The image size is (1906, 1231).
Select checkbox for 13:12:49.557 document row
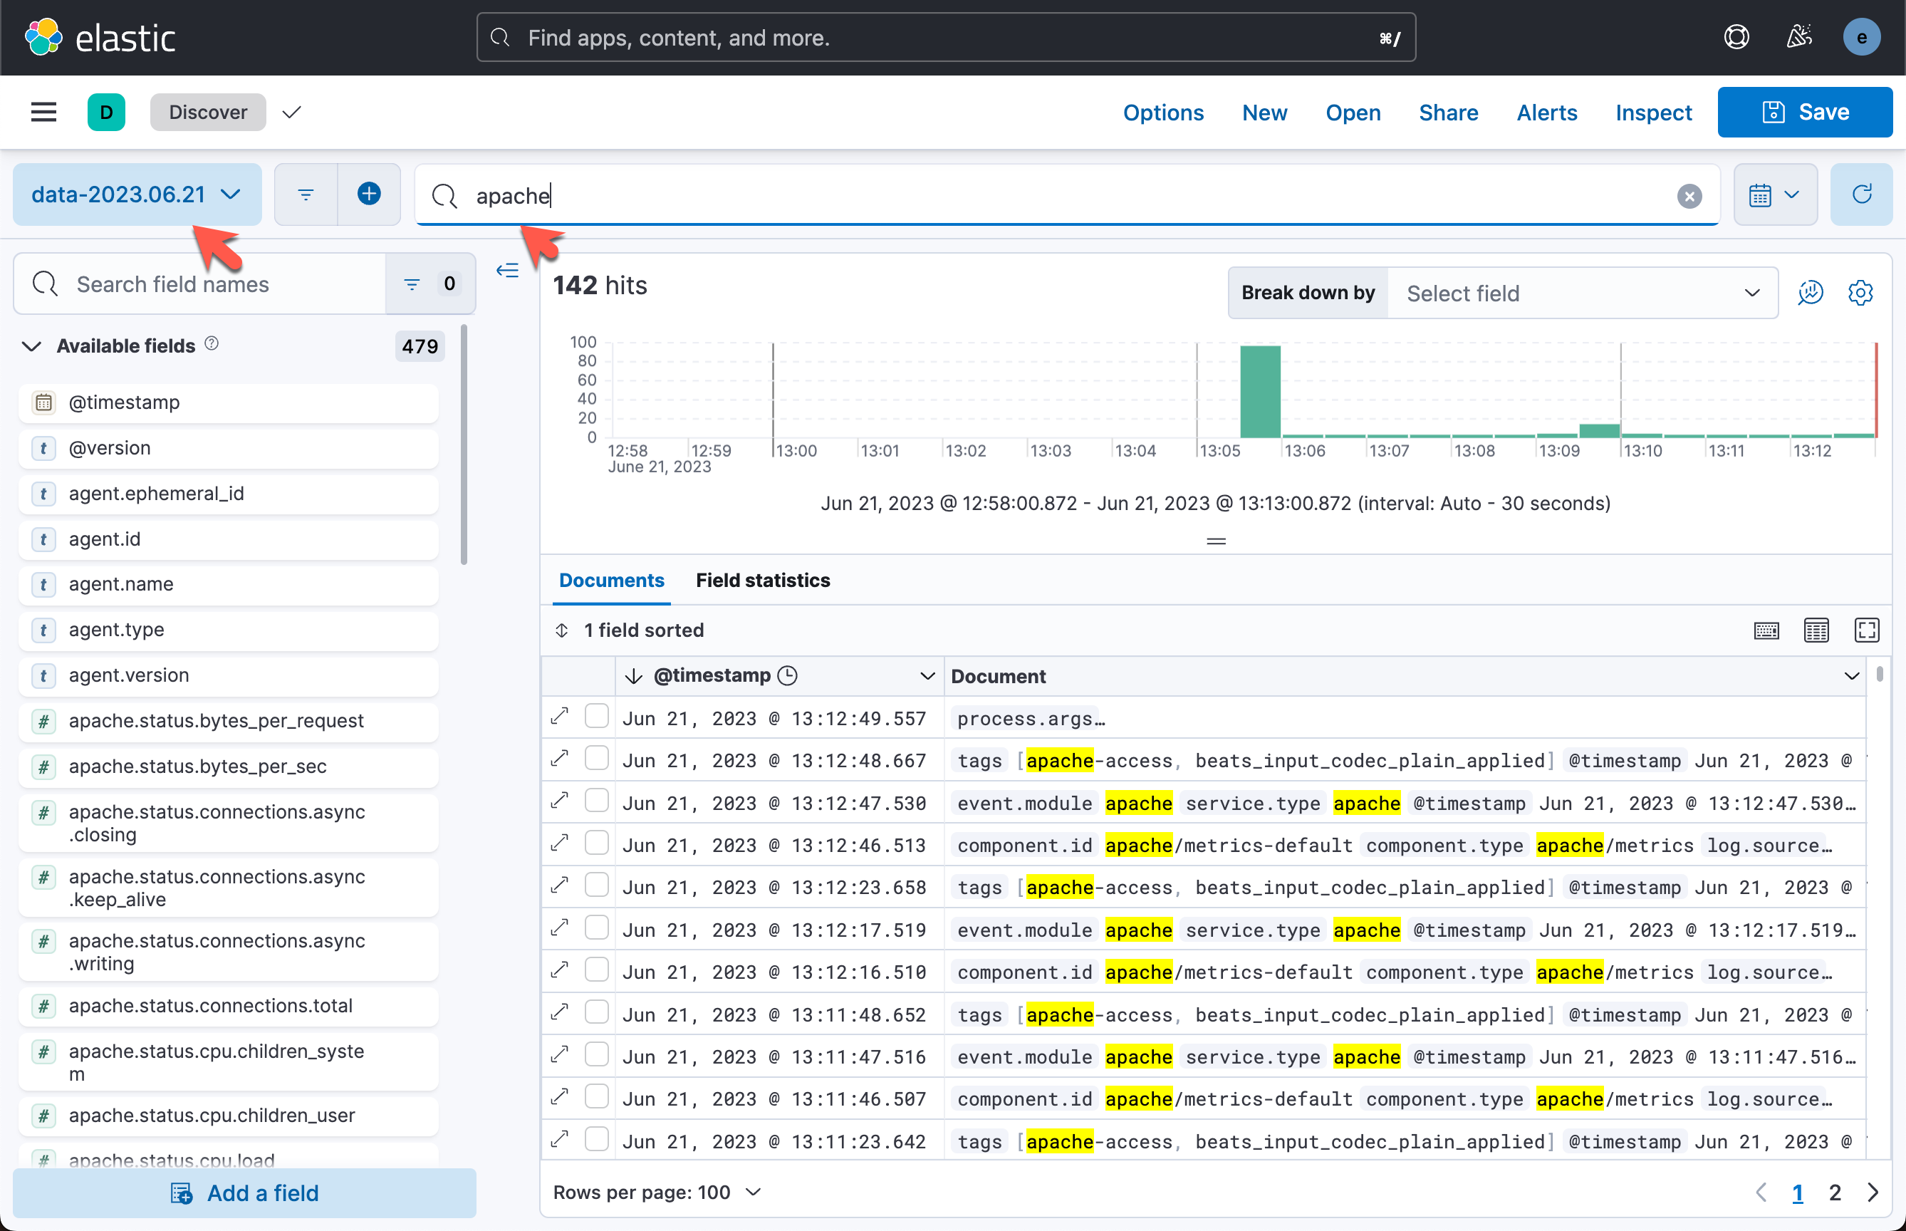[596, 716]
